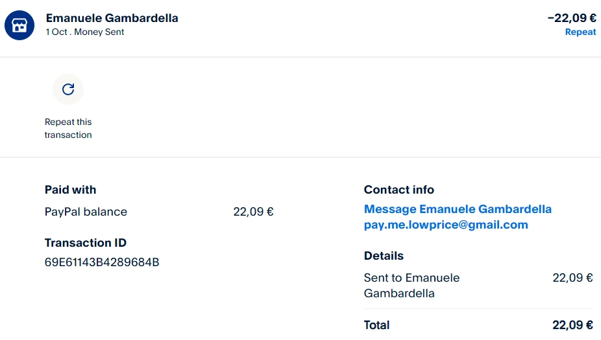This screenshot has width=601, height=340.
Task: Click the 22,09 € amount beside Sent to
Action: point(572,278)
